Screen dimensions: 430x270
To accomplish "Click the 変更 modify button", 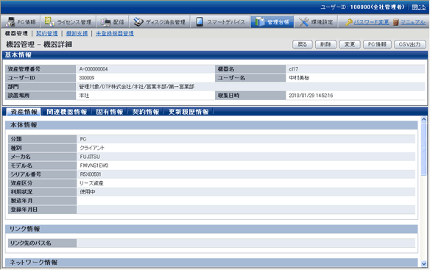I will pos(350,44).
